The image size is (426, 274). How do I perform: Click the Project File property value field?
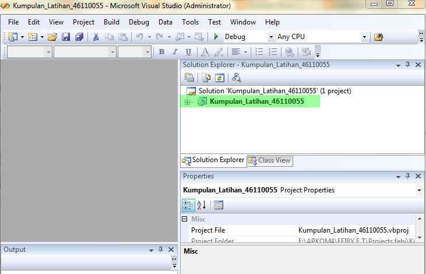coord(355,230)
